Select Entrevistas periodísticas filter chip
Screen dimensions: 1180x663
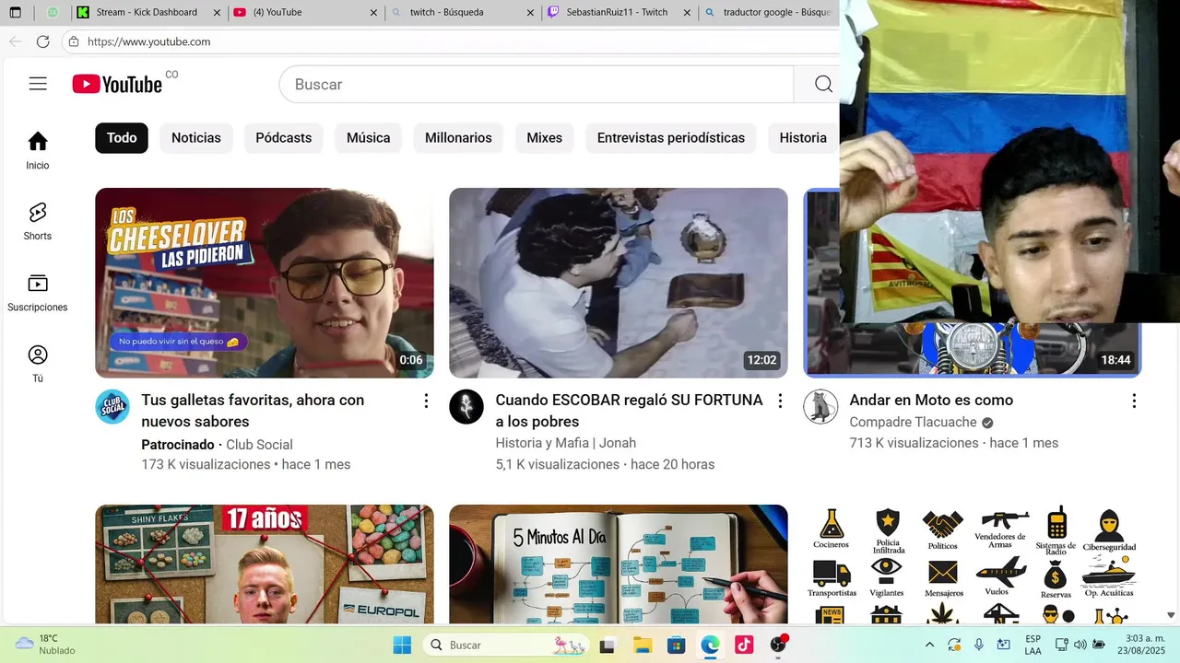[671, 138]
